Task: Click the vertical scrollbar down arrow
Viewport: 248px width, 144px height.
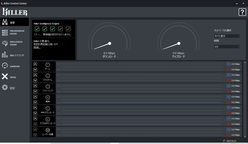Action: [245, 136]
